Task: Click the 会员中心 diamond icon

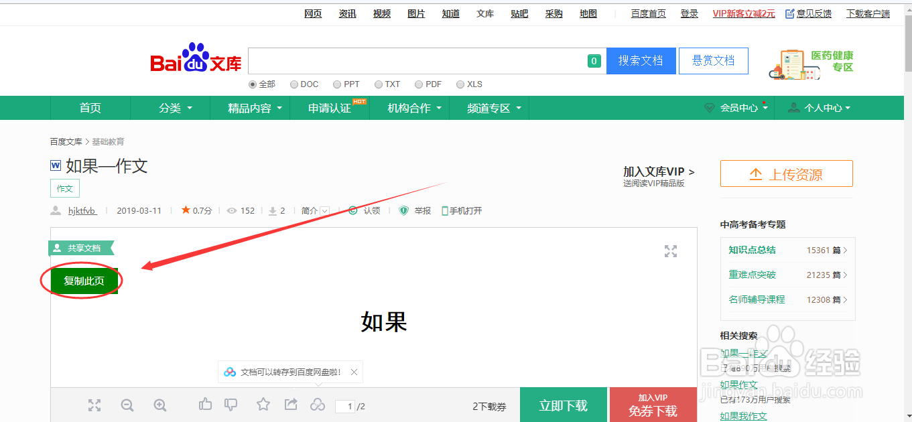Action: click(x=710, y=108)
